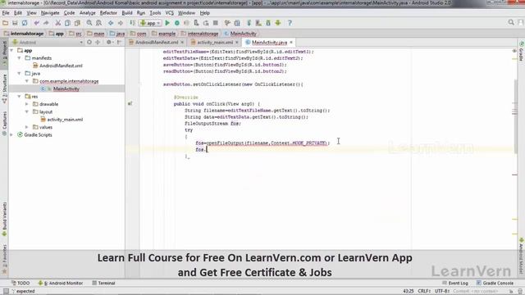Click the src breadcrumb
Screen dimensions: 525x295
(x=75, y=34)
